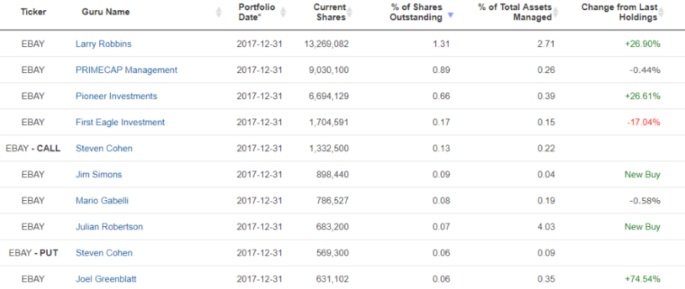Select the -0.44% change value
Image resolution: width=685 pixels, height=289 pixels.
(644, 70)
